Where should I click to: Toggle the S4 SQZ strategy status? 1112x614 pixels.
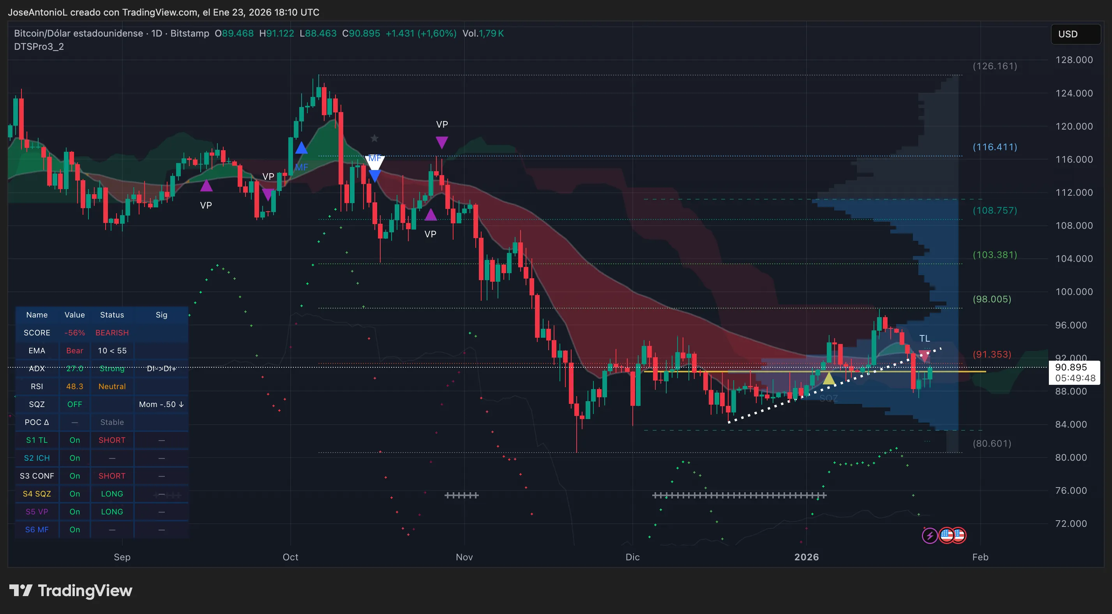click(x=74, y=494)
